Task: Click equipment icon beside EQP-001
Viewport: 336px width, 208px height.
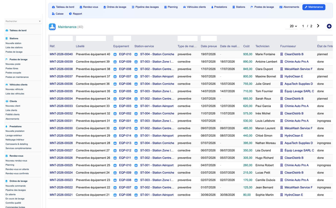Action: (115, 121)
